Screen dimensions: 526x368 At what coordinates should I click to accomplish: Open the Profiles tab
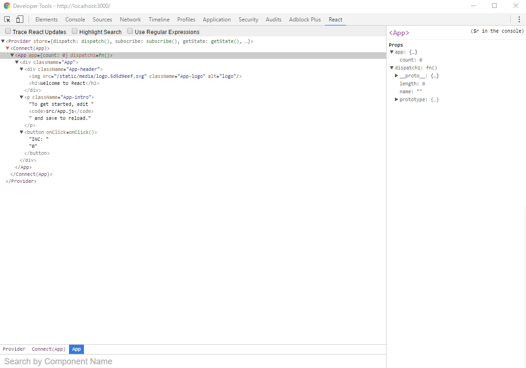tap(186, 20)
